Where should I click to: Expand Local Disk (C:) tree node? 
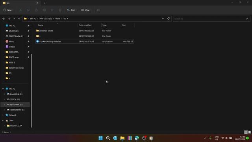[4, 94]
